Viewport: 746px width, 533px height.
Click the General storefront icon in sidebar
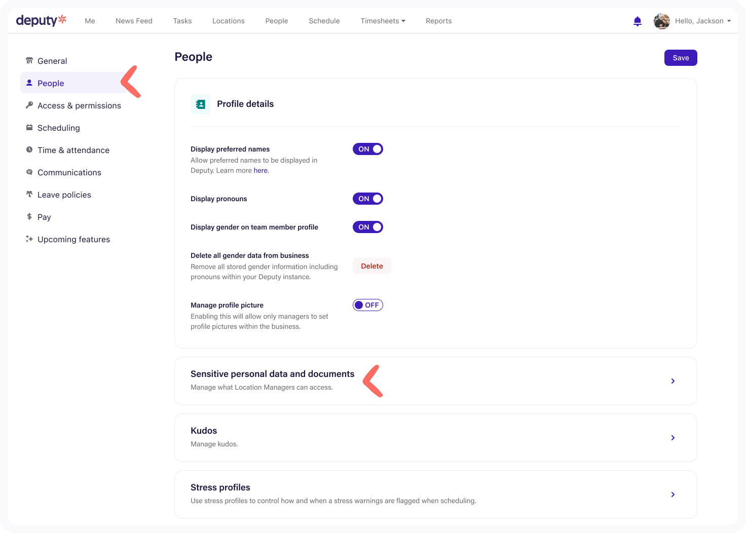pyautogui.click(x=29, y=61)
